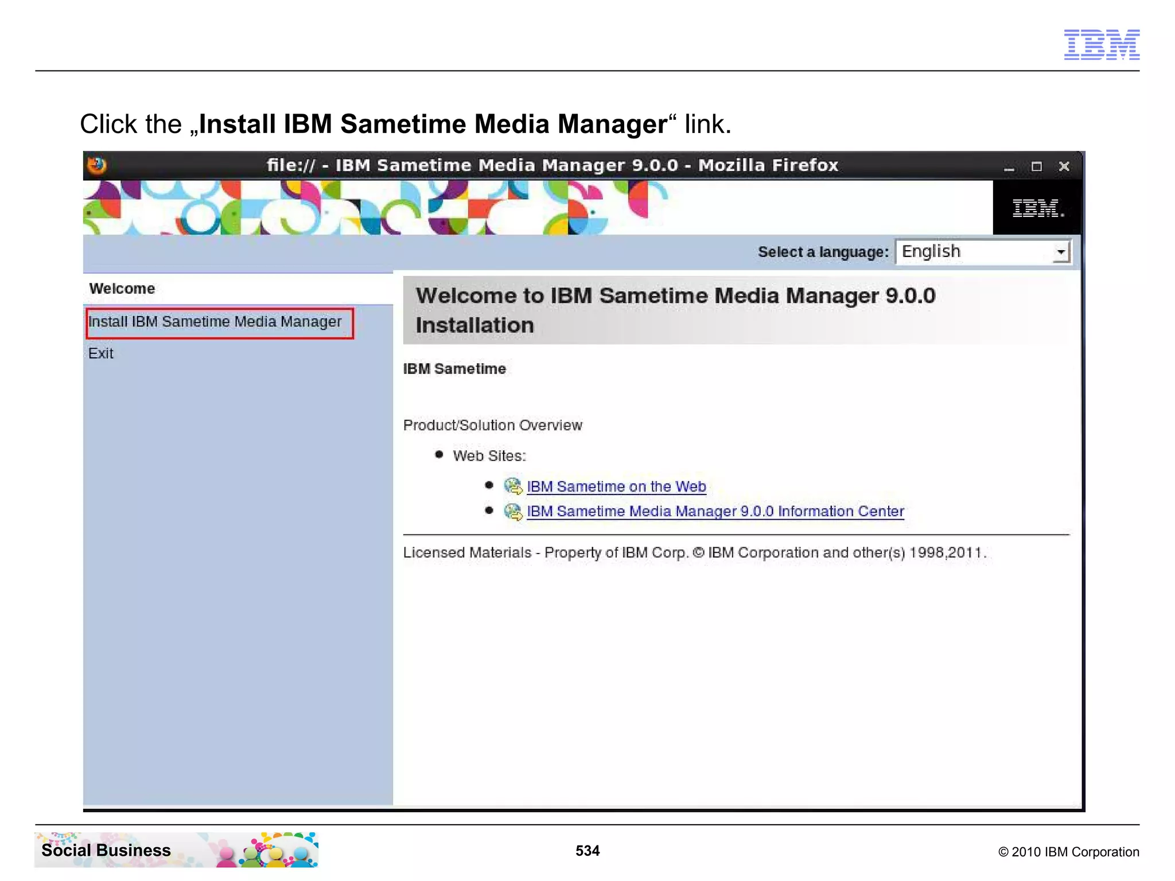Click the Welcome to IBM Sametime Media Manager heading
The width and height of the screenshot is (1175, 881).
click(x=675, y=310)
